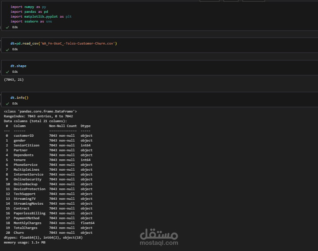Click the 'Partner' column name

tap(20, 150)
